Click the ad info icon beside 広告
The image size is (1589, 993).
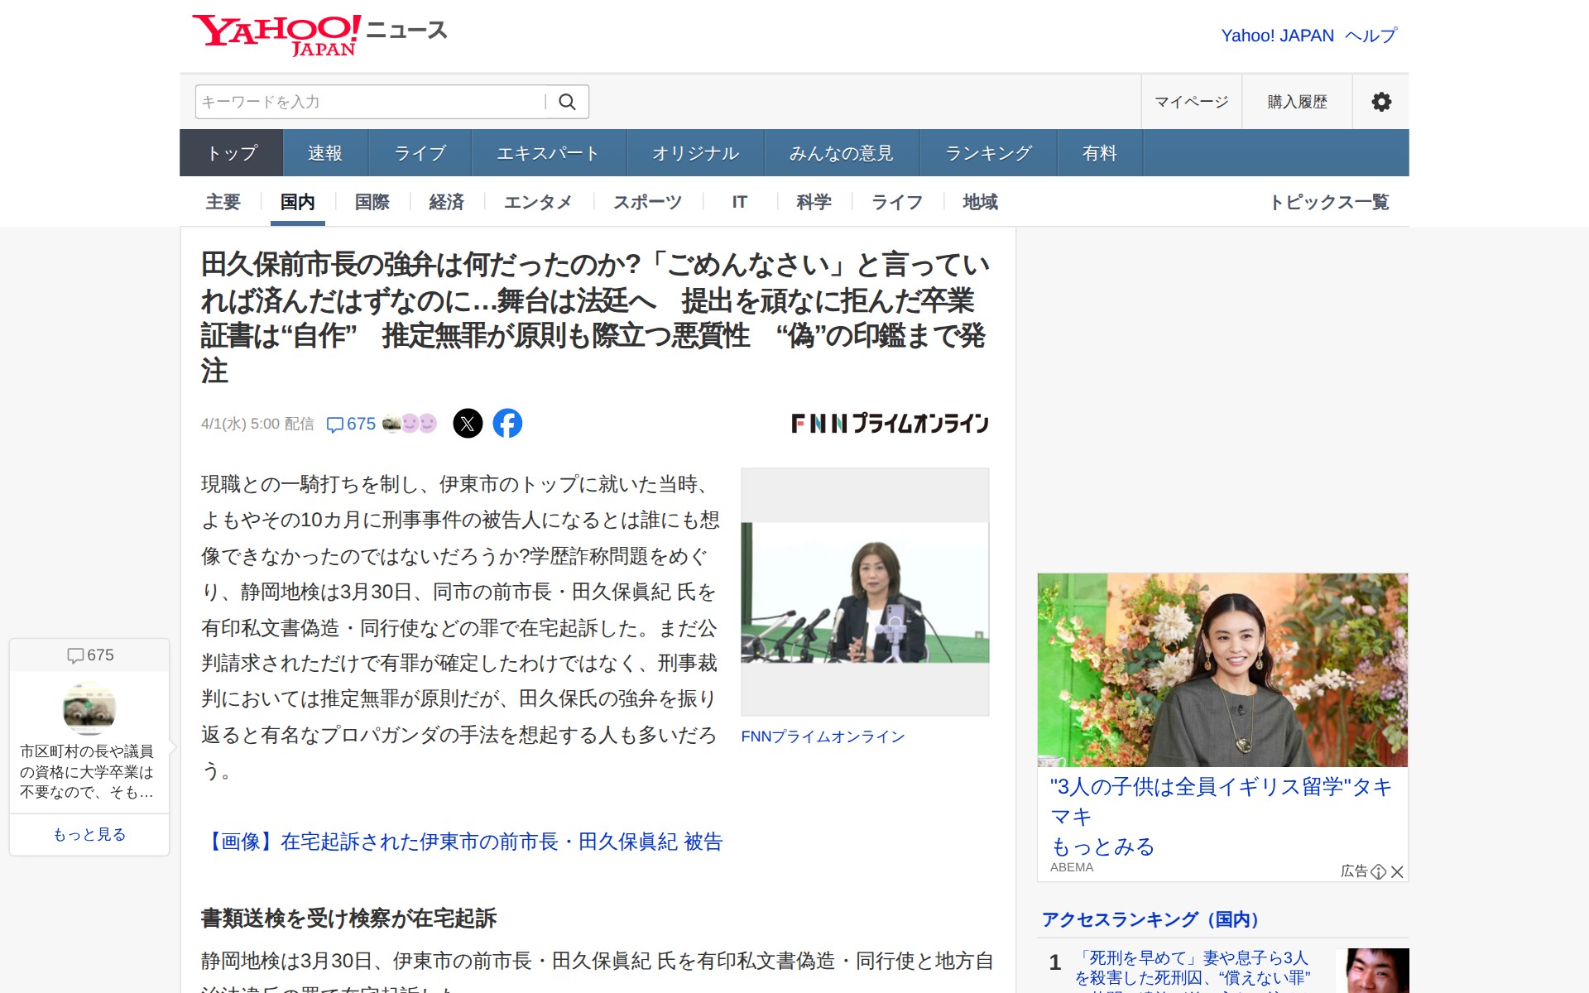[1378, 871]
